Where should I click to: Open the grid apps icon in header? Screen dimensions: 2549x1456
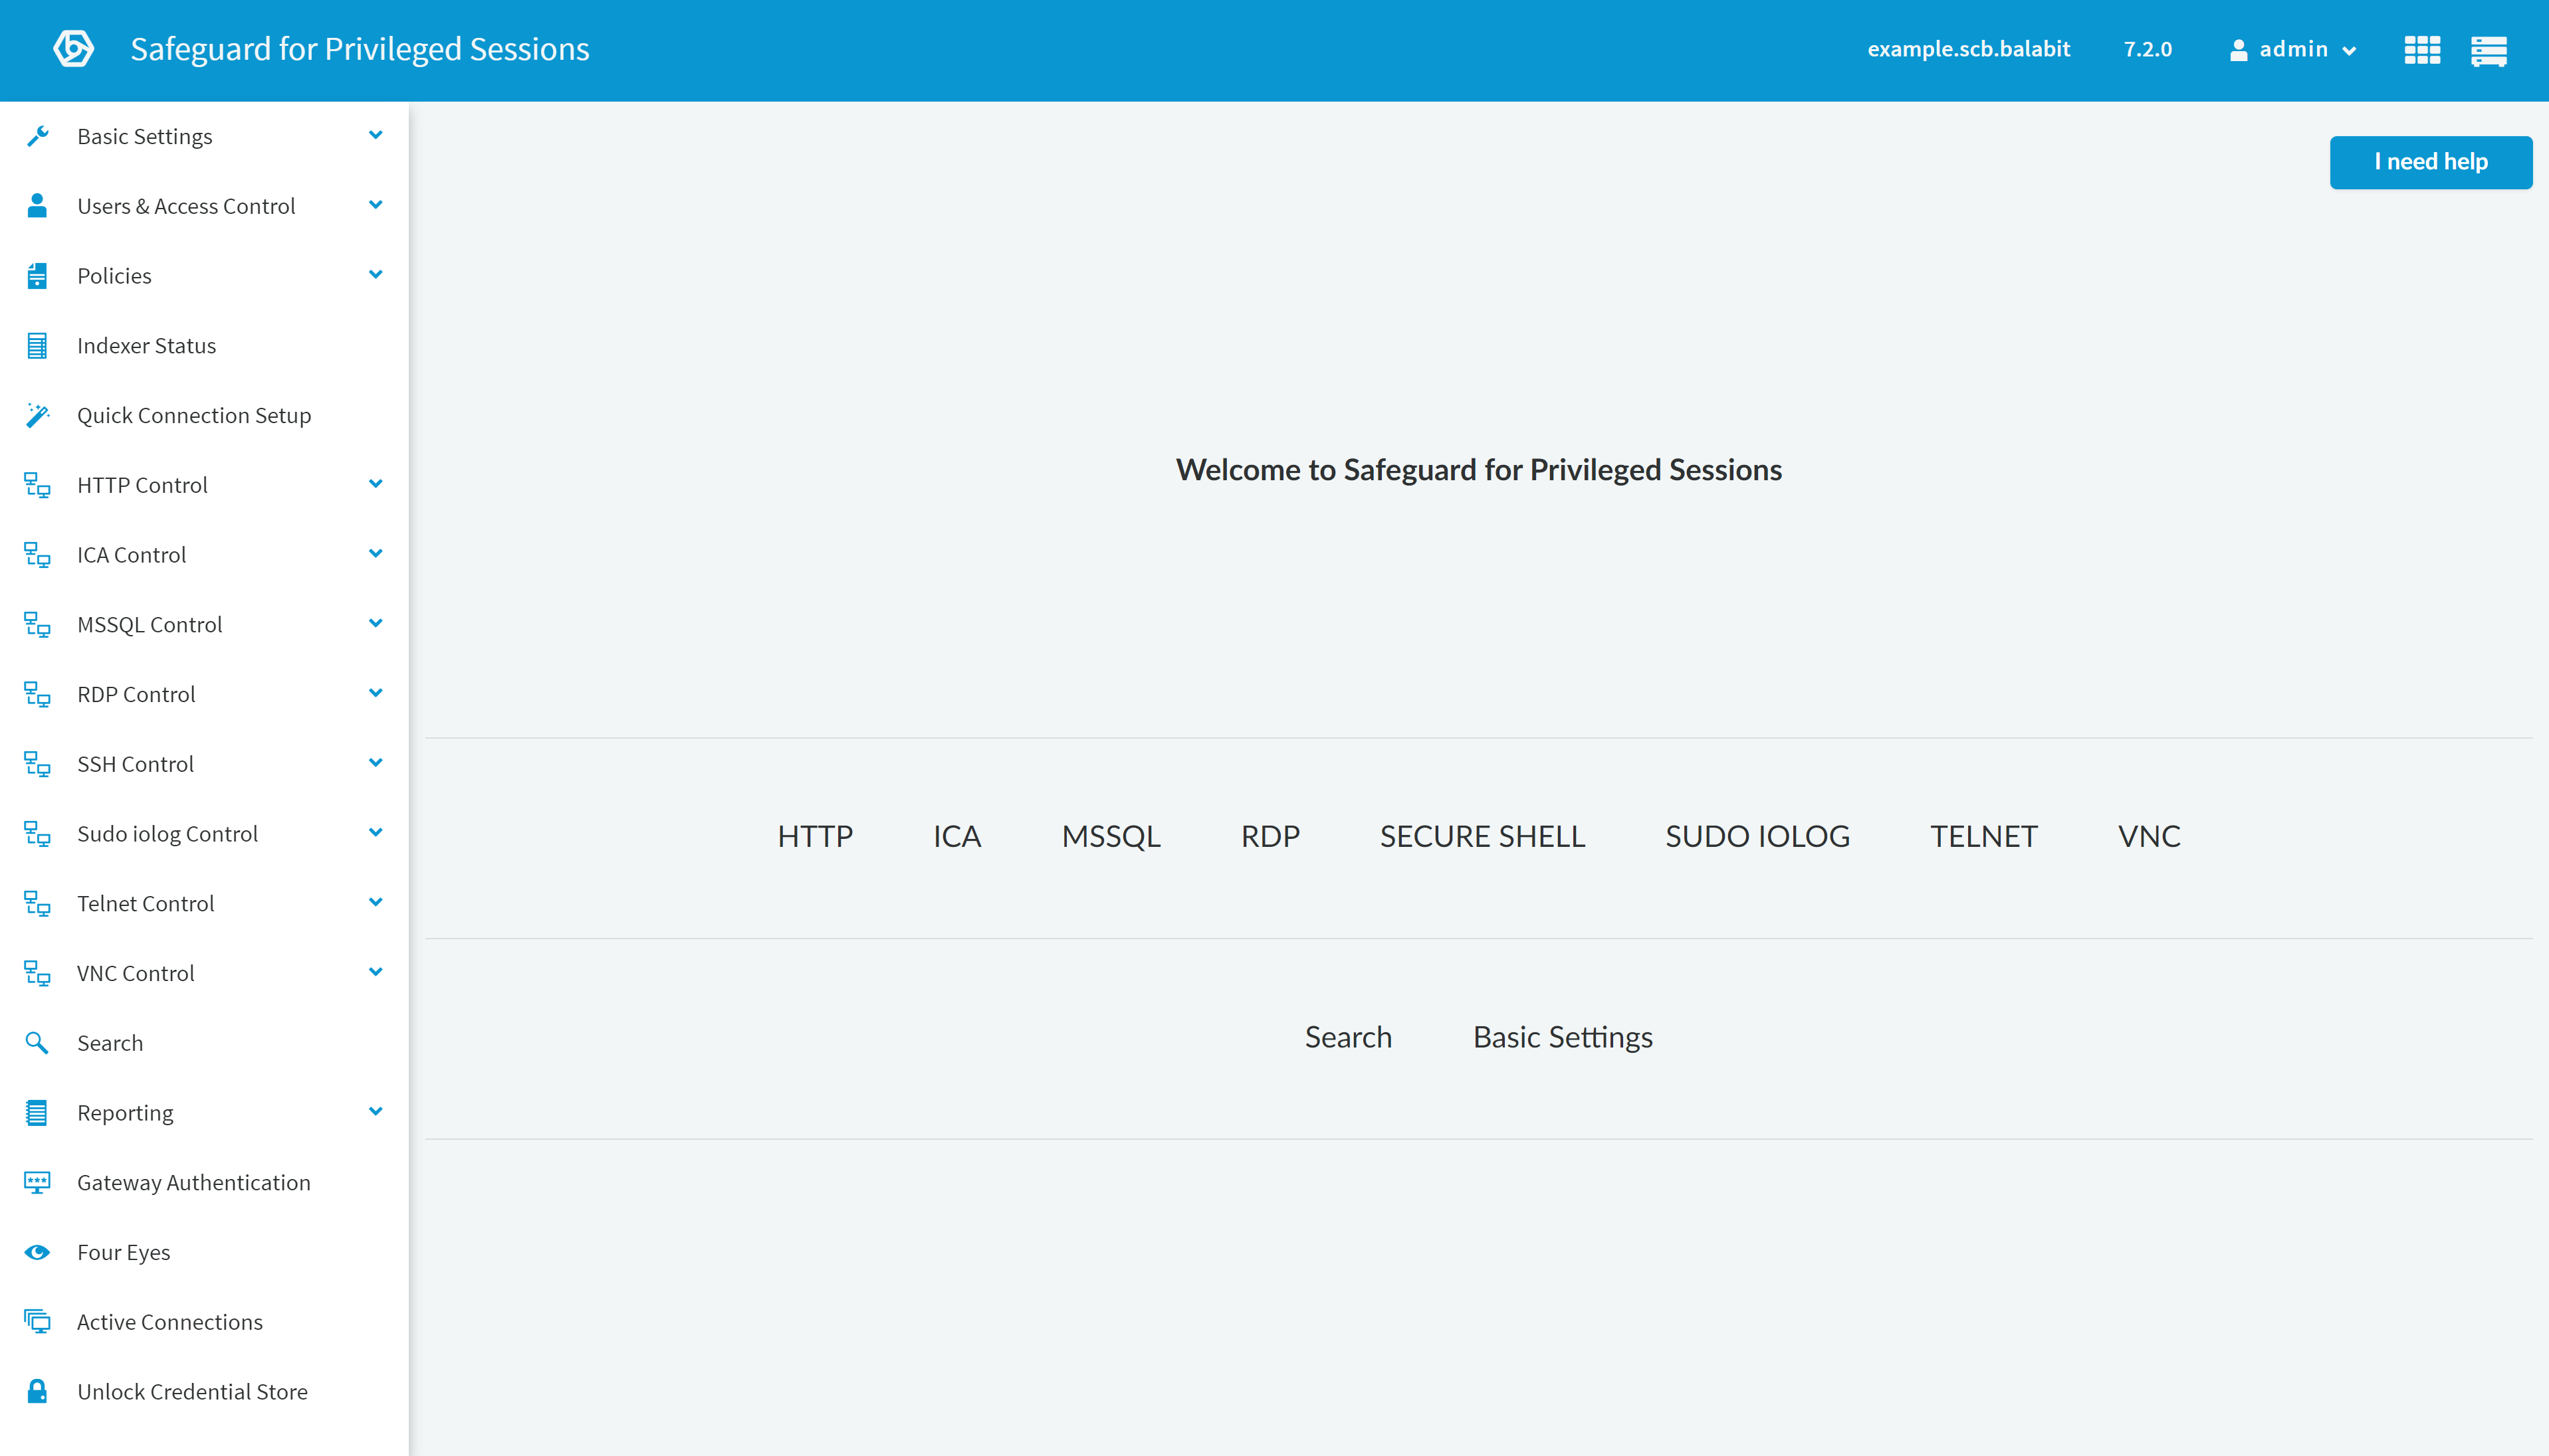tap(2422, 49)
